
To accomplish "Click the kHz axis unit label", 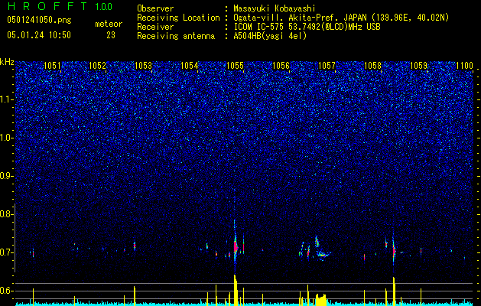I will (x=7, y=62).
